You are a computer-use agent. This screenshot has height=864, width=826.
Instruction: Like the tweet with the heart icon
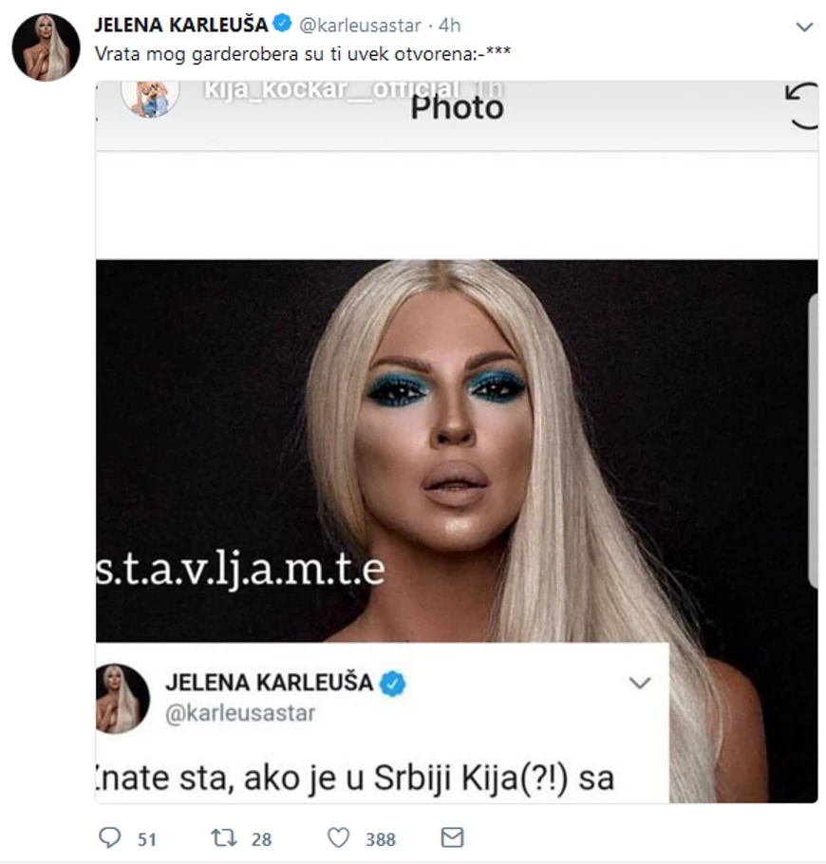pos(338,837)
